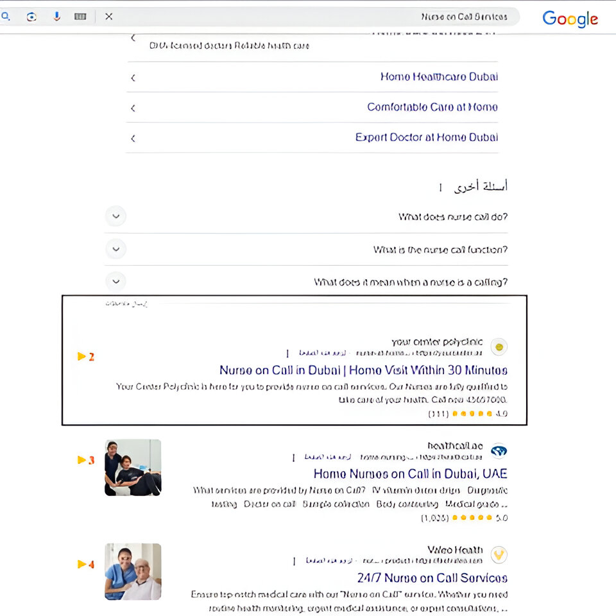Open the Home Healthcare Dubai link
Image resolution: width=616 pixels, height=616 pixels.
[439, 76]
